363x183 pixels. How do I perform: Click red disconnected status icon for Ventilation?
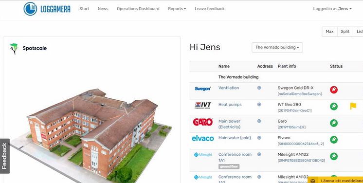point(334,90)
